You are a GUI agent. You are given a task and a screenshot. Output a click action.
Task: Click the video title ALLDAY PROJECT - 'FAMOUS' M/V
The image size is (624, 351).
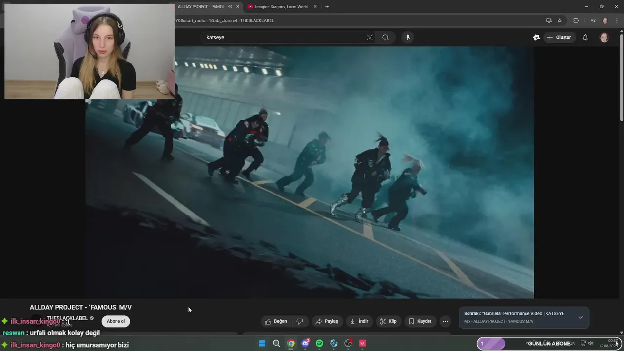tap(80, 307)
